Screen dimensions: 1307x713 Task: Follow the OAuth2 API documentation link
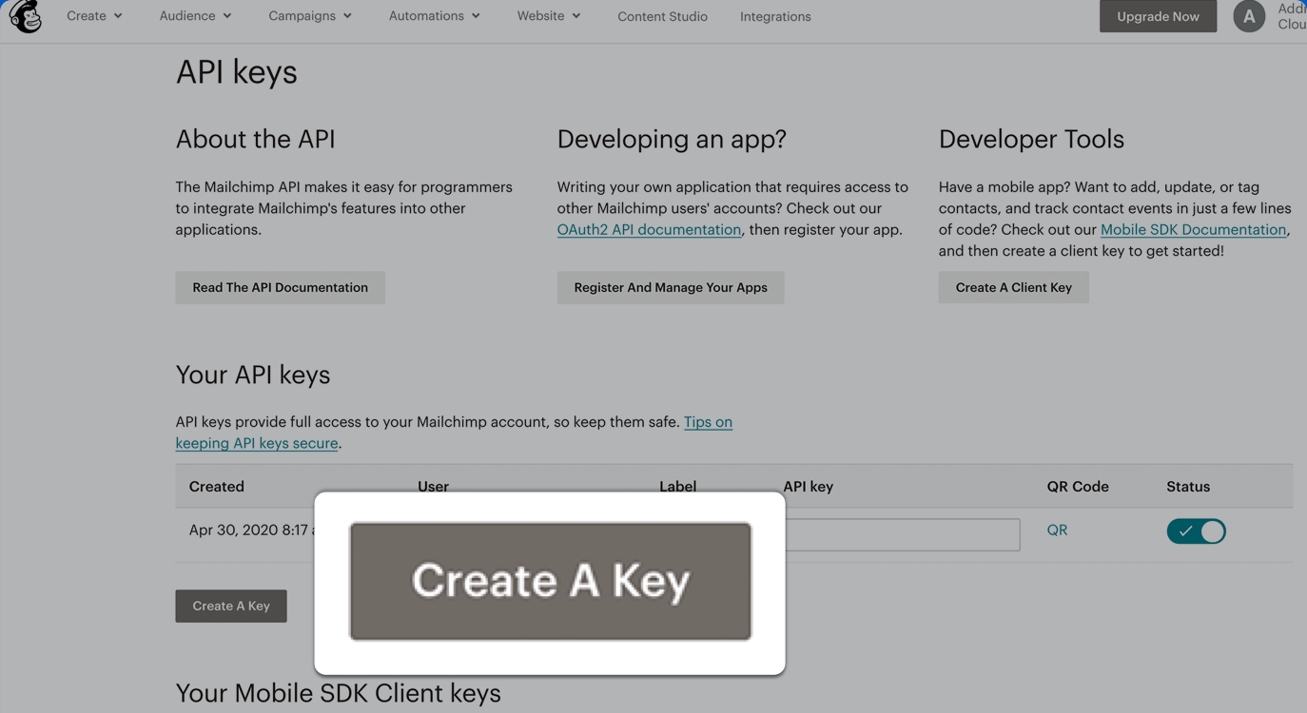(x=649, y=230)
